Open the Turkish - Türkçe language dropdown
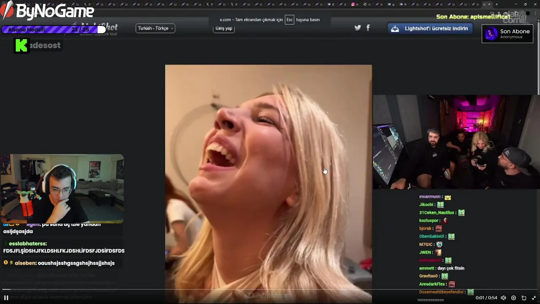 pyautogui.click(x=155, y=28)
